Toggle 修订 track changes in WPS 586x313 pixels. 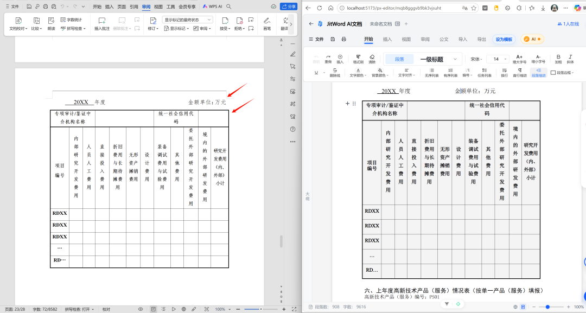click(x=153, y=23)
